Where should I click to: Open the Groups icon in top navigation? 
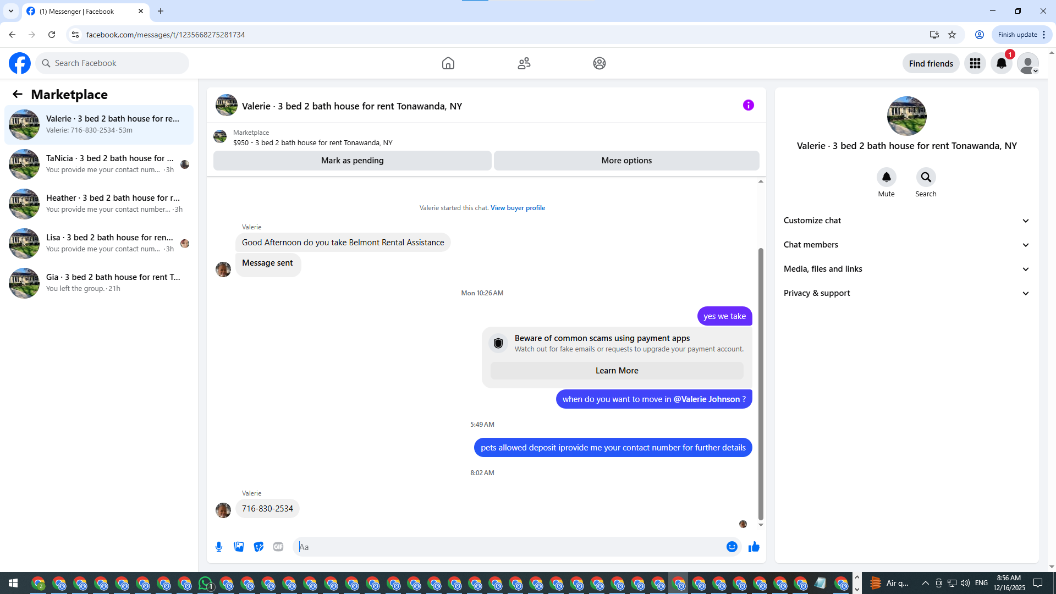pos(599,63)
